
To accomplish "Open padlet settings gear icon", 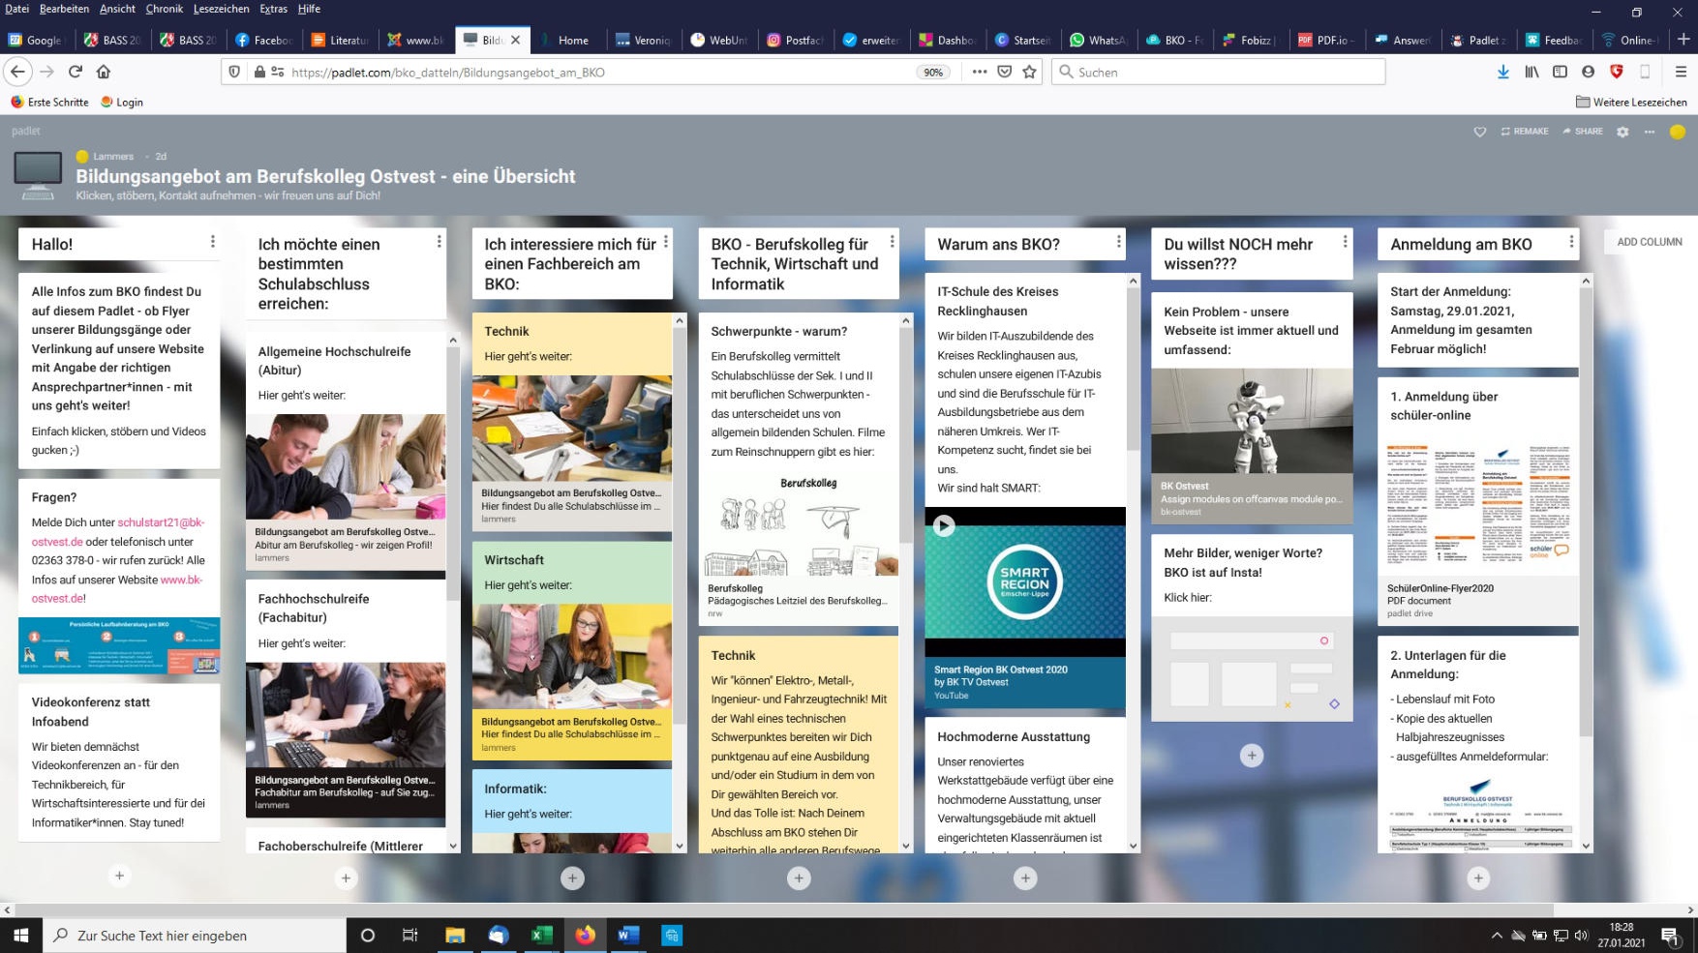I will 1622,132.
